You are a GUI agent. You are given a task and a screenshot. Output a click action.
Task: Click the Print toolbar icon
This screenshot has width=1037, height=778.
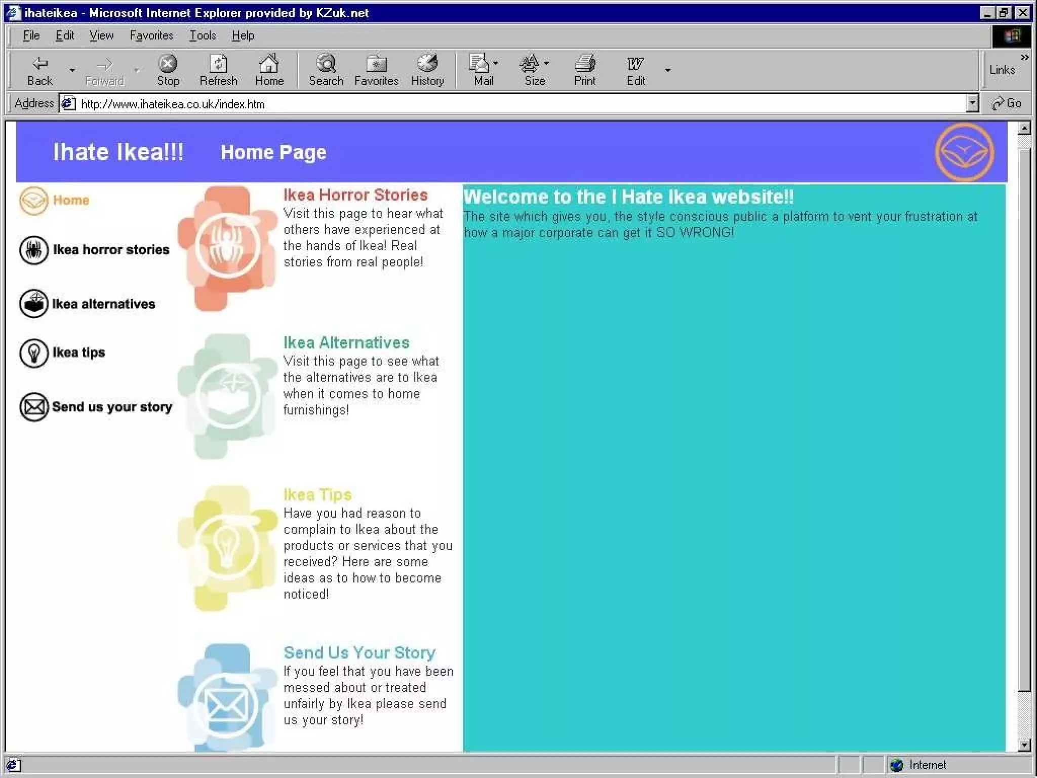click(x=585, y=64)
